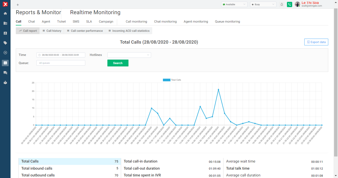Open the reports chart sidebar icon
The image size is (338, 178).
click(5, 63)
